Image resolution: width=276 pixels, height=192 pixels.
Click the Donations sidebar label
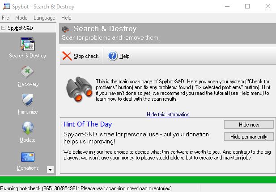pos(28,168)
